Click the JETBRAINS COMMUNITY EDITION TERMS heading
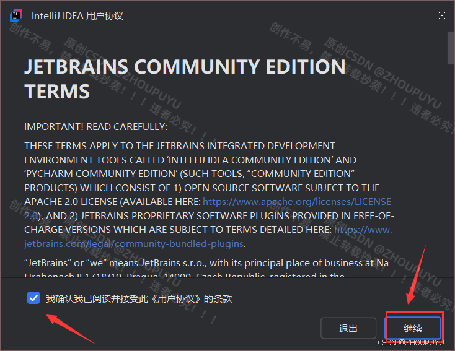 click(185, 79)
